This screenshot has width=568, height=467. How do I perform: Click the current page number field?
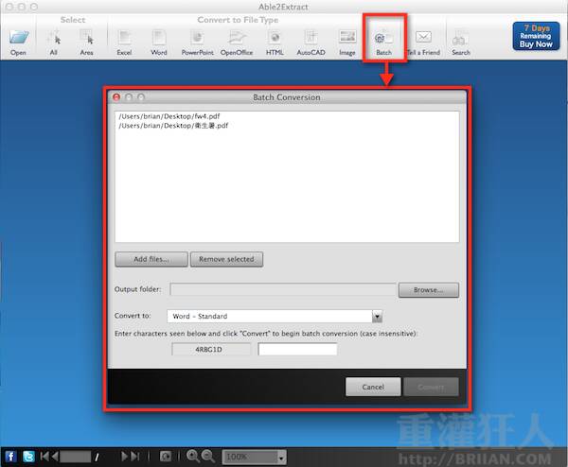coord(76,457)
